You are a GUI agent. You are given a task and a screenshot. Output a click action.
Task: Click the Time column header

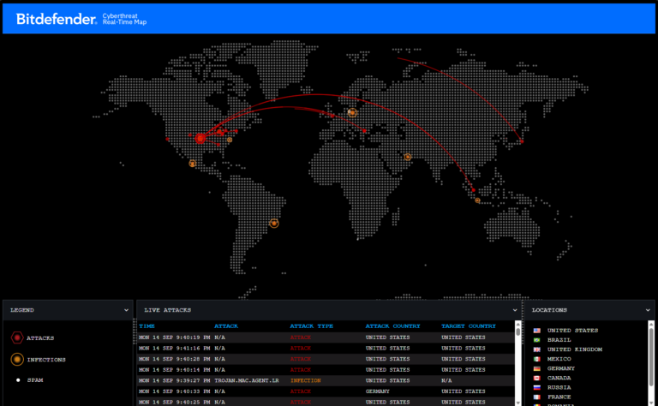(147, 325)
